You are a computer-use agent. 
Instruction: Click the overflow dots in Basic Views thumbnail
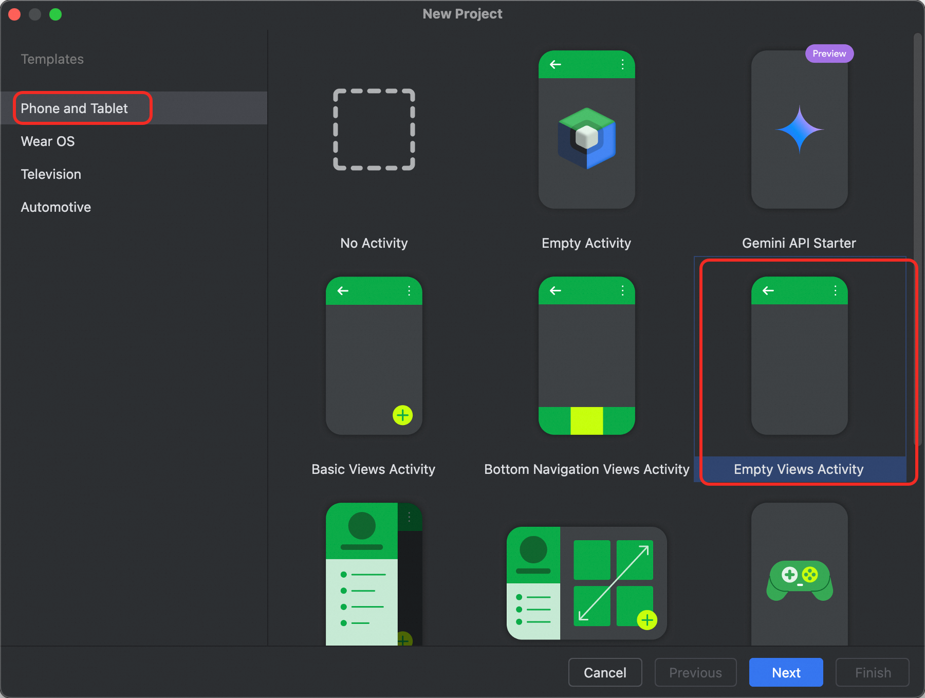click(x=409, y=291)
